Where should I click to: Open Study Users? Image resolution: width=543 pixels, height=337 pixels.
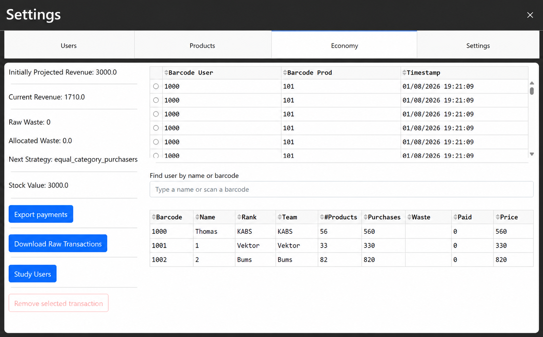(33, 274)
